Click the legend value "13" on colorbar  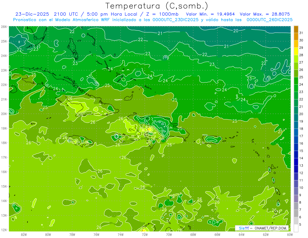click(301, 165)
